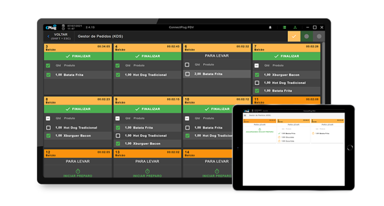Click the green circle status filter

306,36
